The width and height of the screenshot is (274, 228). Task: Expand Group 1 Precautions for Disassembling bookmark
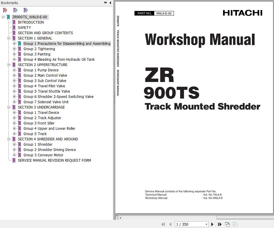click(14, 43)
